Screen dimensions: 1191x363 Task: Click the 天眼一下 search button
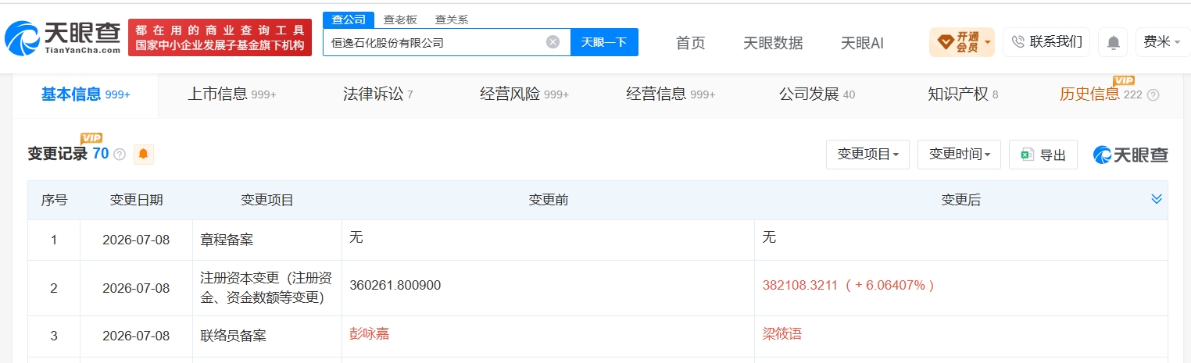(604, 42)
